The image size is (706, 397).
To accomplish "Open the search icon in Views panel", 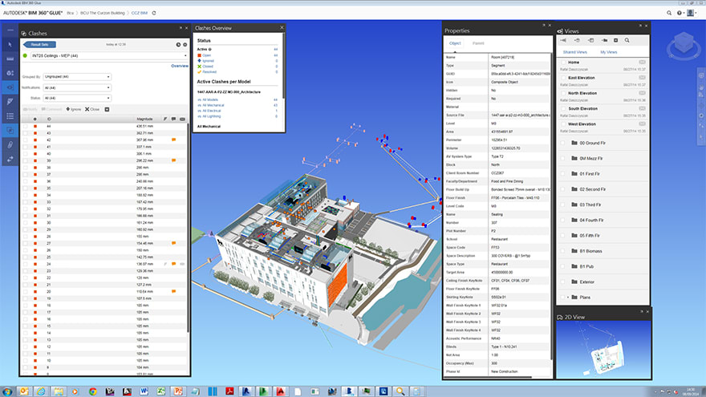I will point(627,40).
